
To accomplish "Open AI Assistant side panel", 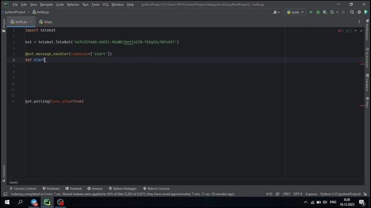I will [367, 57].
